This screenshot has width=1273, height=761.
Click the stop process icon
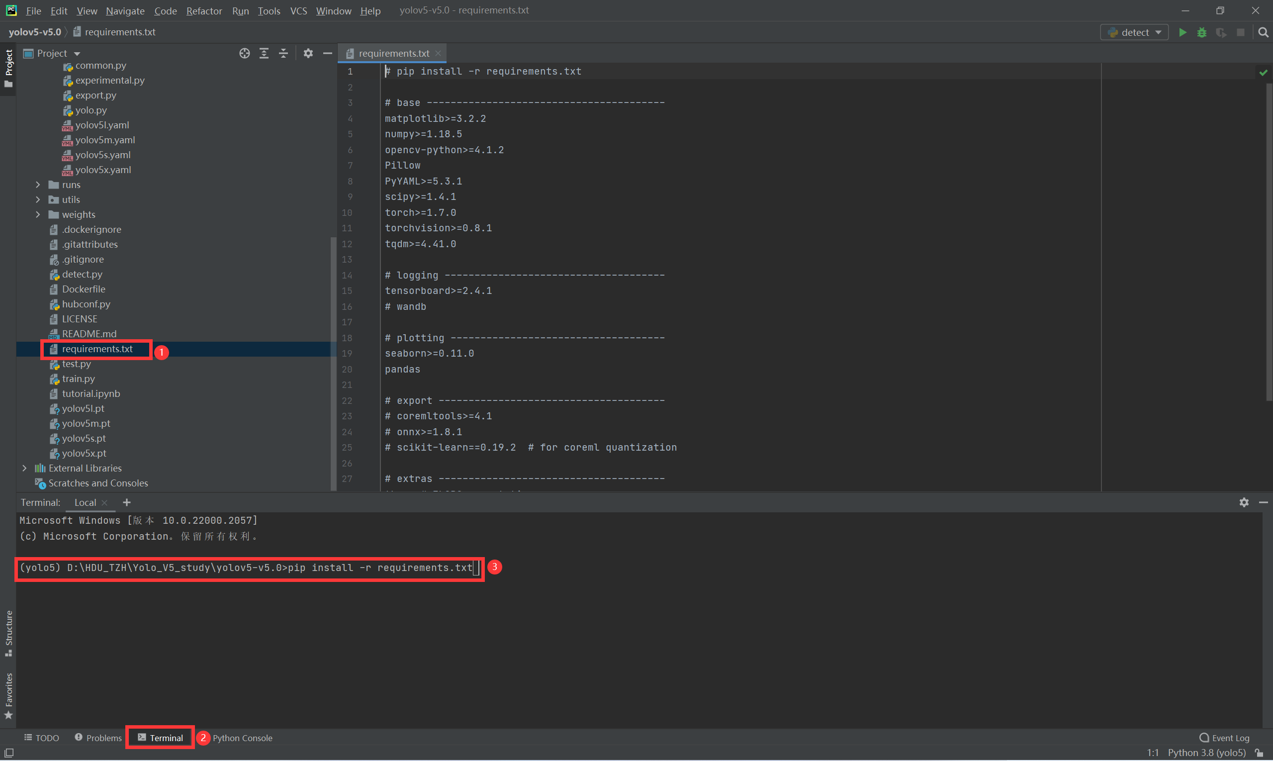[1241, 32]
